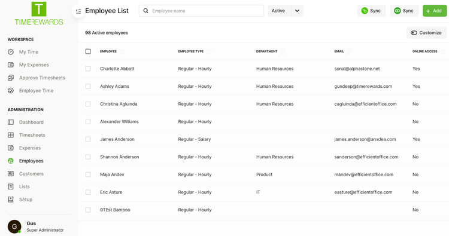Click email easture@efficientoffice.com

click(363, 192)
